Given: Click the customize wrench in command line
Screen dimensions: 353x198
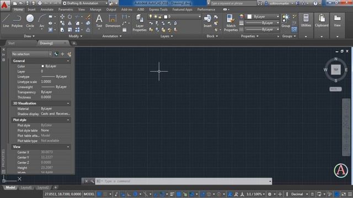Looking at the screenshot, I should (x=92, y=181).
